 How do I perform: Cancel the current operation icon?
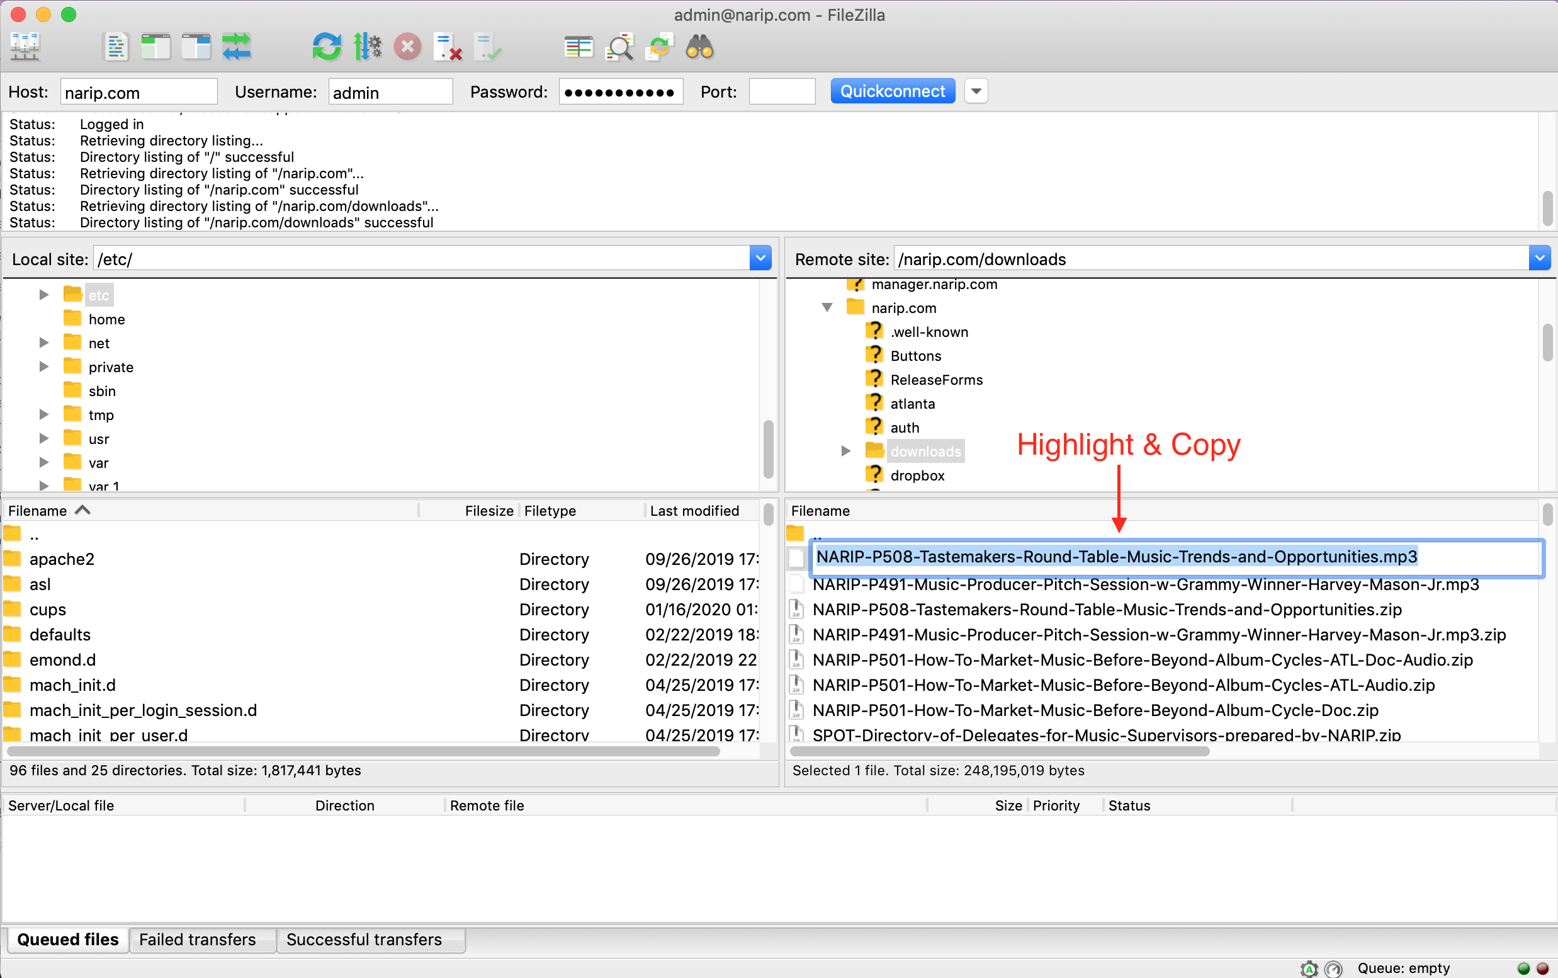[407, 47]
